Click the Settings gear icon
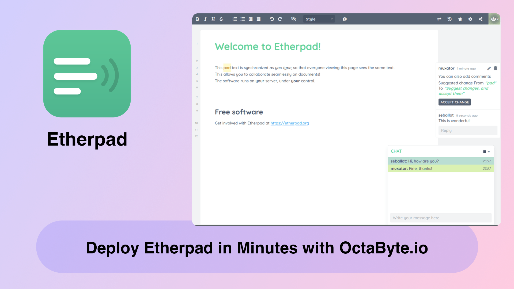This screenshot has width=514, height=289. click(470, 19)
